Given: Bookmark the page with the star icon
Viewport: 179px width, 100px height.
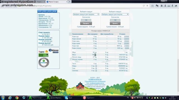Looking at the screenshot, I should [x=147, y=6].
